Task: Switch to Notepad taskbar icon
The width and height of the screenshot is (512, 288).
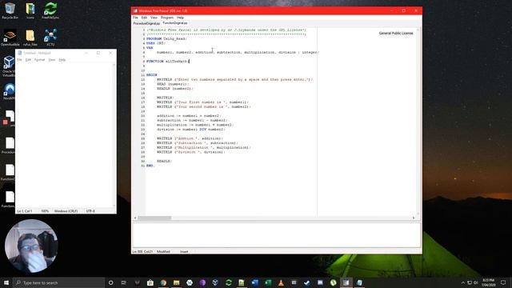Action: tap(359, 282)
